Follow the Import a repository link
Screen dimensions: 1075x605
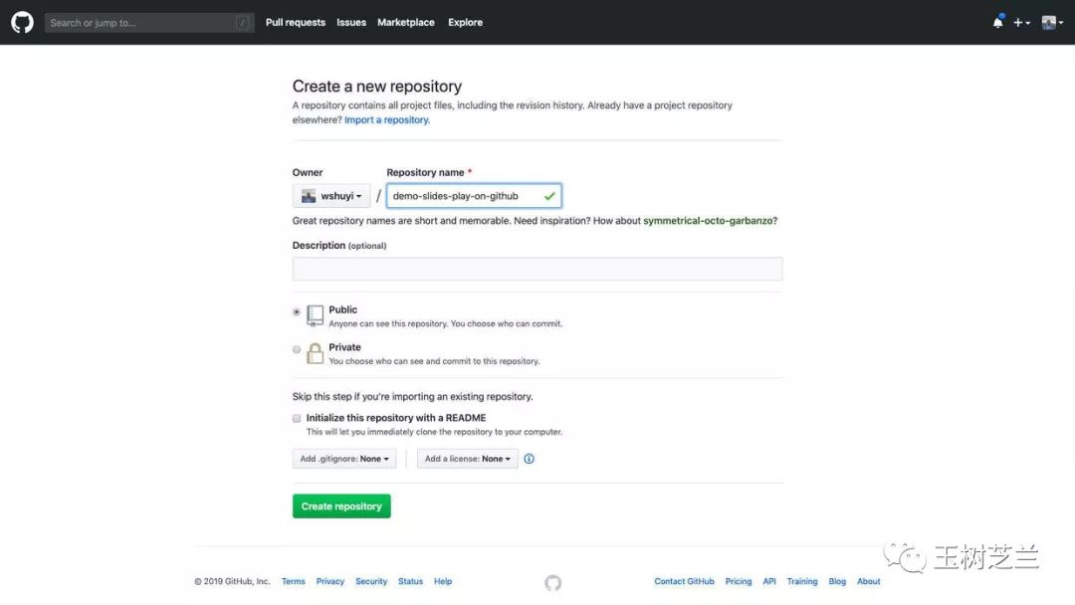click(387, 119)
